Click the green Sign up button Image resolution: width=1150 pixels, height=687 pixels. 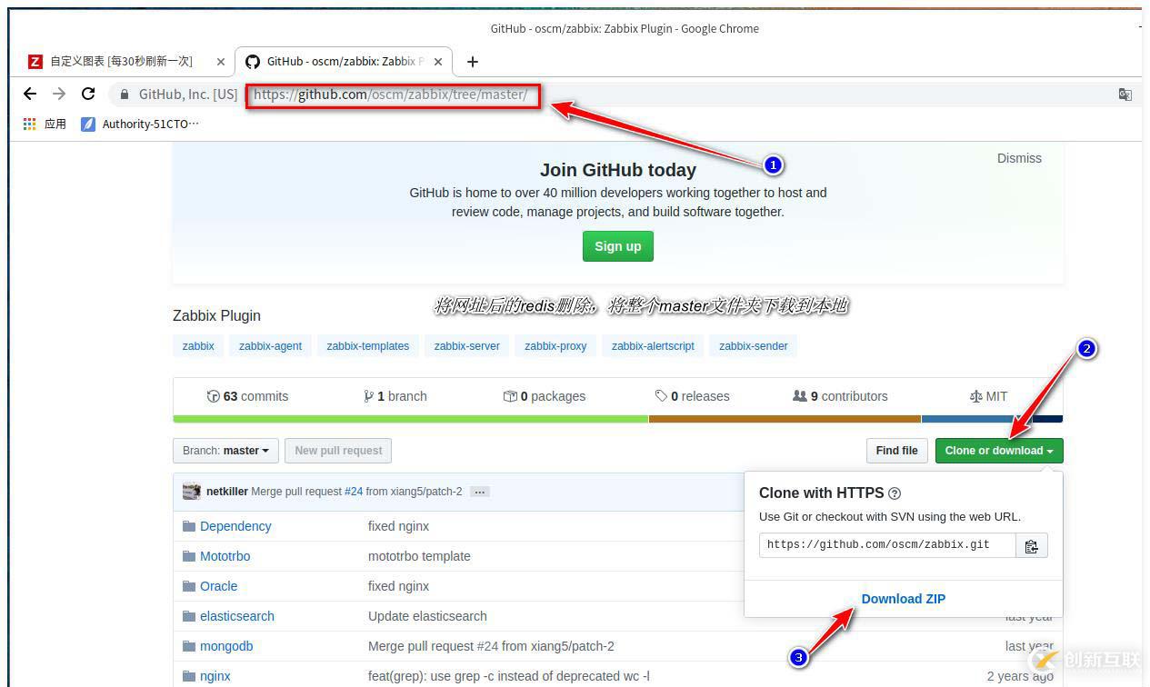pyautogui.click(x=618, y=246)
